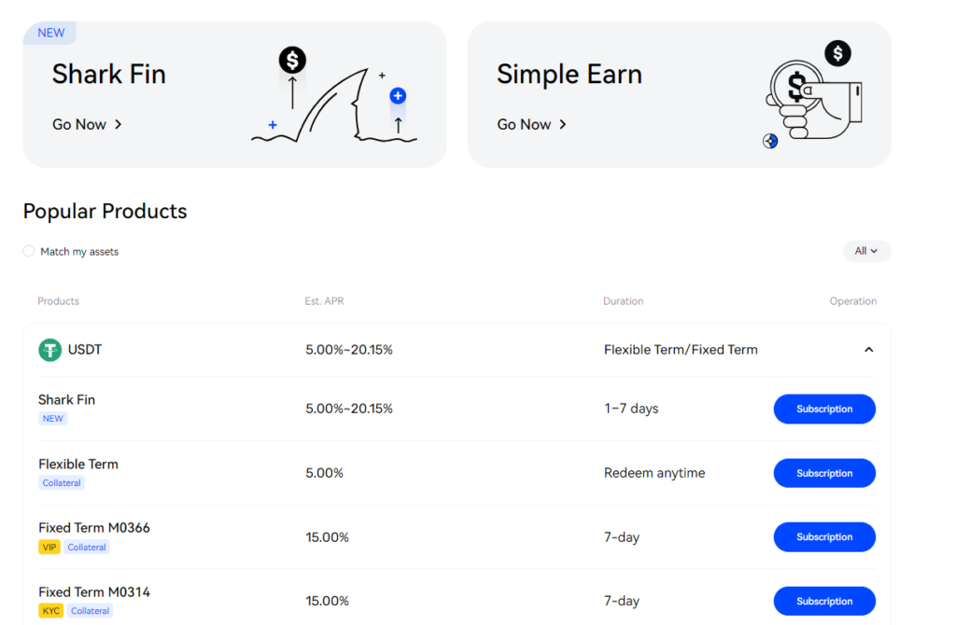Subscribe to the Flexible Term product
Image resolution: width=956 pixels, height=625 pixels.
point(824,473)
